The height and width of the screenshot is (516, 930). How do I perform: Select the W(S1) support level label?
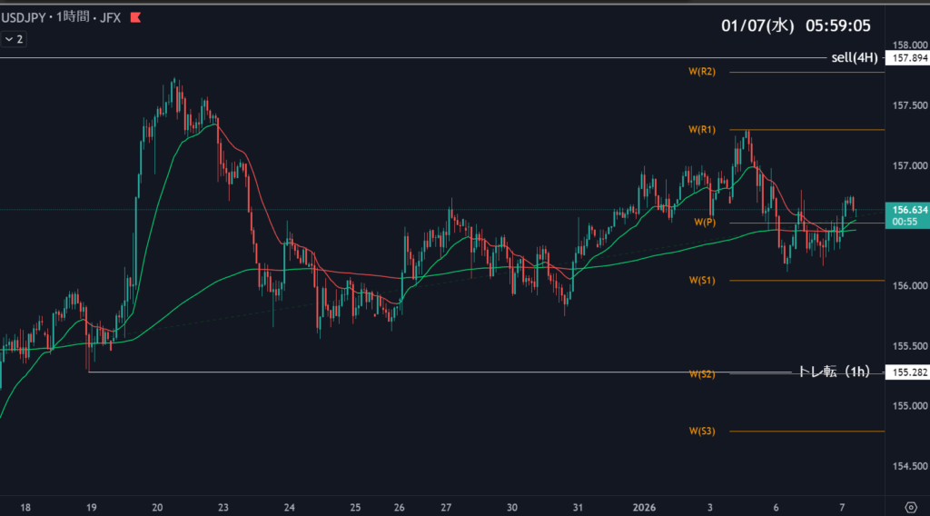coord(702,280)
